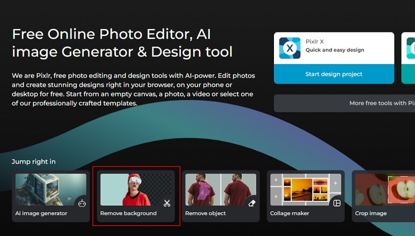
Task: Click the eraser icon on Remove object
Action: 252,204
